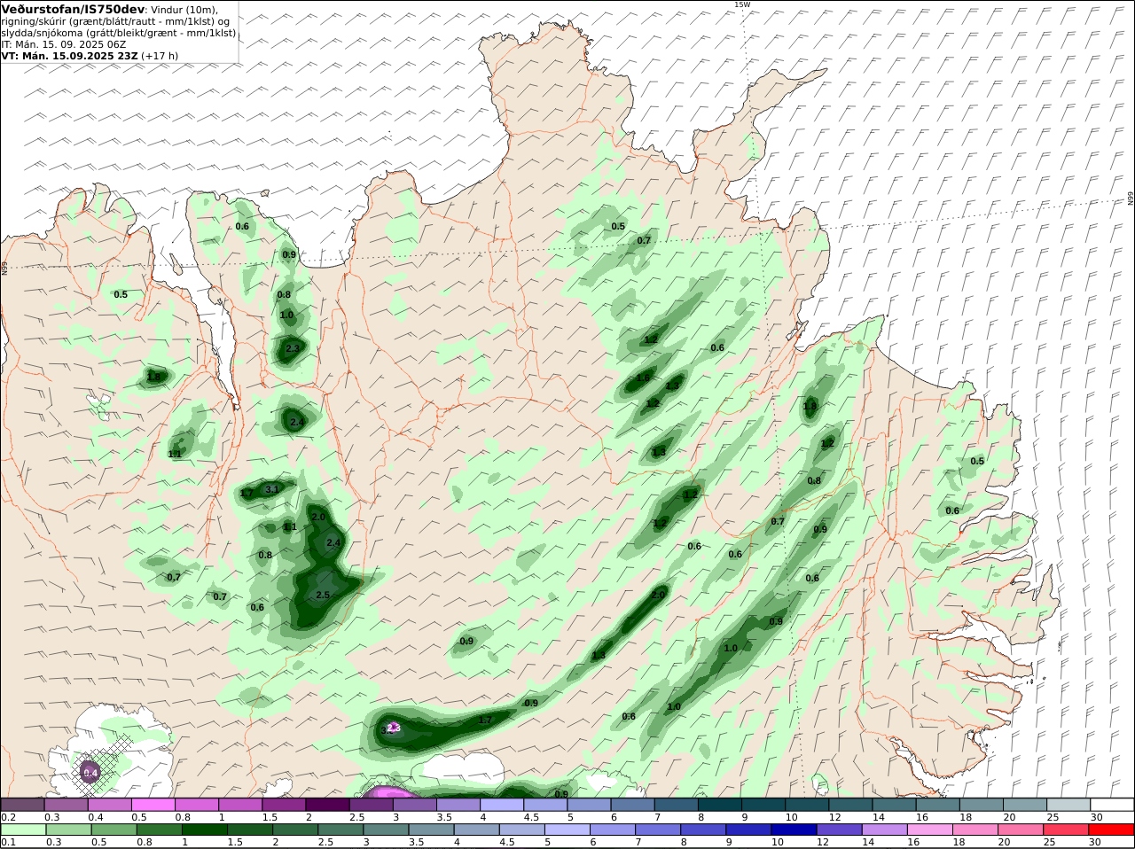Viewport: 1135px width, 849px height.
Task: Click the 1.6 precipitation value on the map
Action: (643, 378)
